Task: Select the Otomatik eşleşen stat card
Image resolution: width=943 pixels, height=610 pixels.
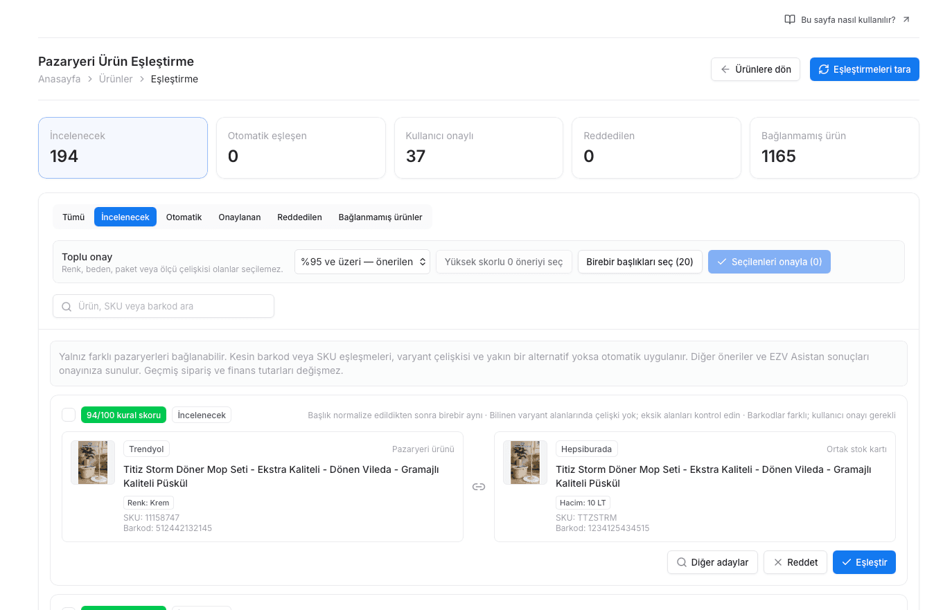Action: (x=301, y=147)
